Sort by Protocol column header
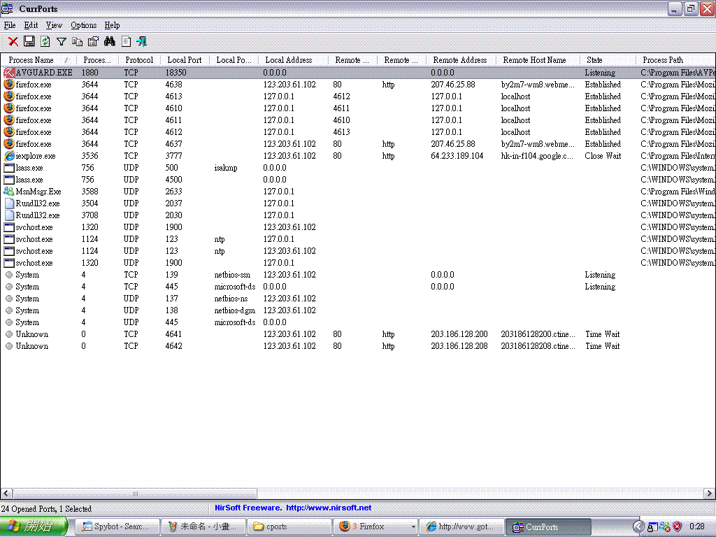 (139, 60)
